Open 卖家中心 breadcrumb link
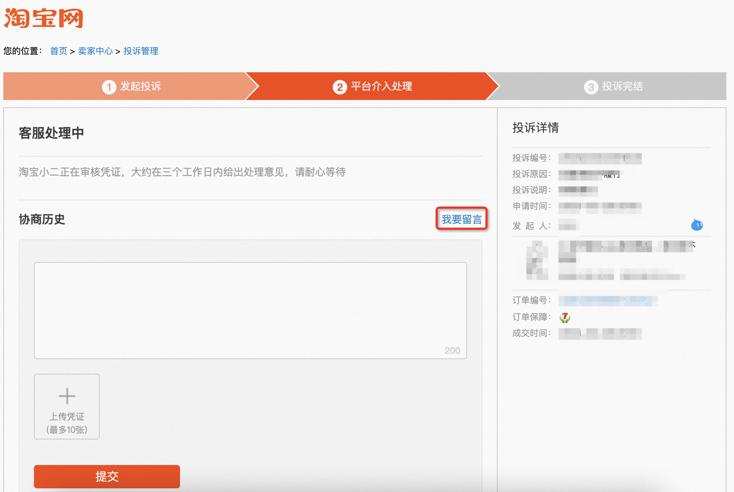Image resolution: width=734 pixels, height=492 pixels. pos(95,51)
